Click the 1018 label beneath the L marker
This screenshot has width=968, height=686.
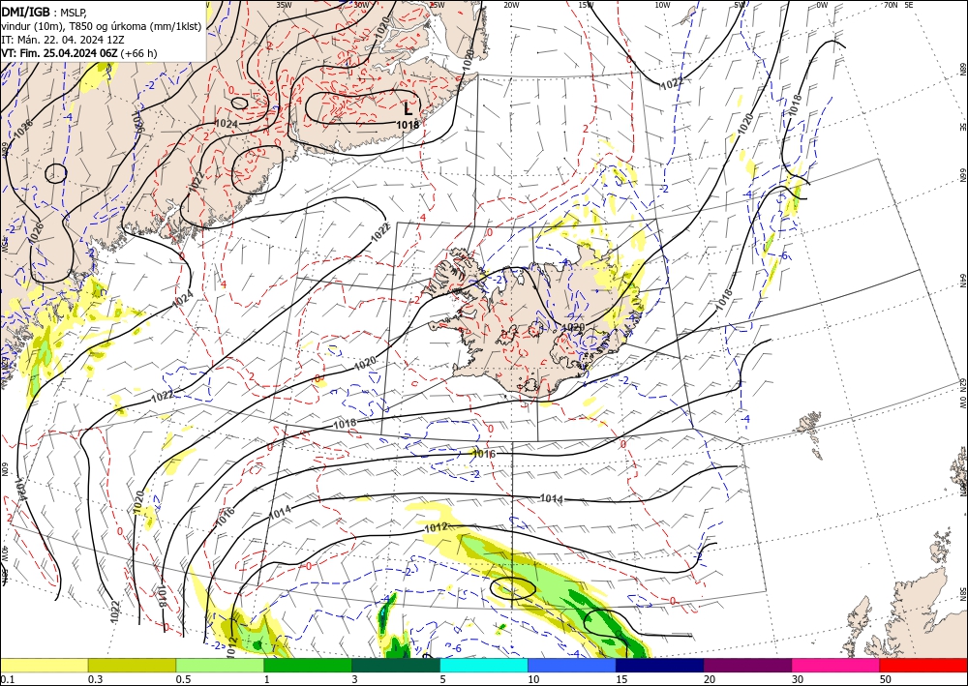coord(408,125)
